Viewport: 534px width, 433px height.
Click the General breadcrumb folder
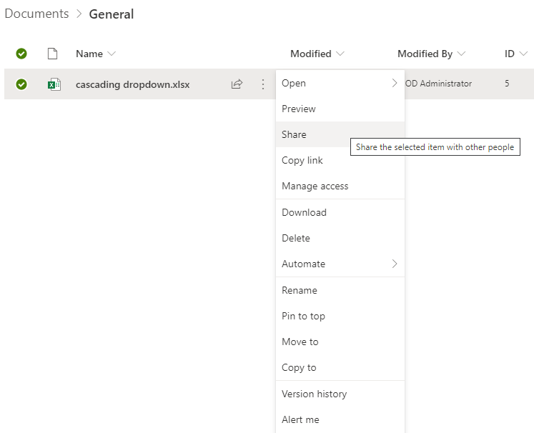click(112, 14)
